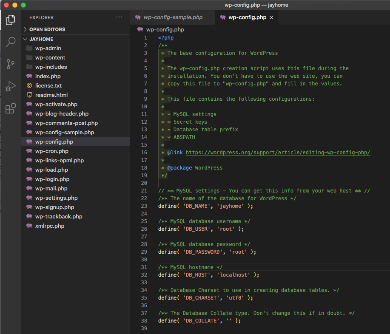The image size is (390, 334).
Task: Click the wp-config.php breadcrumb
Action: [165, 30]
